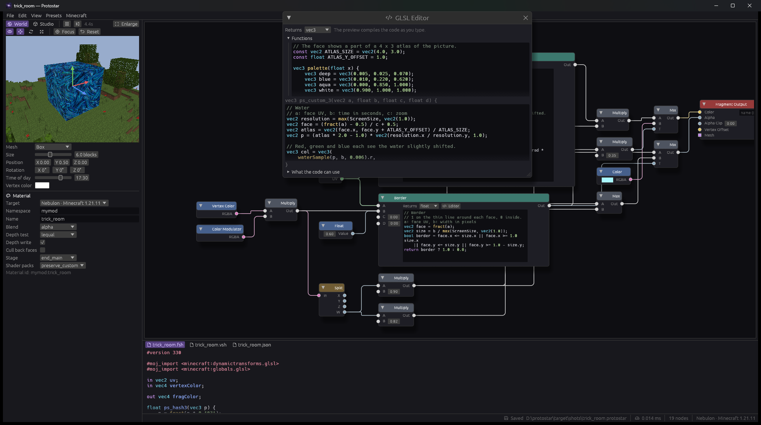Open the Minecraft menu

click(76, 15)
